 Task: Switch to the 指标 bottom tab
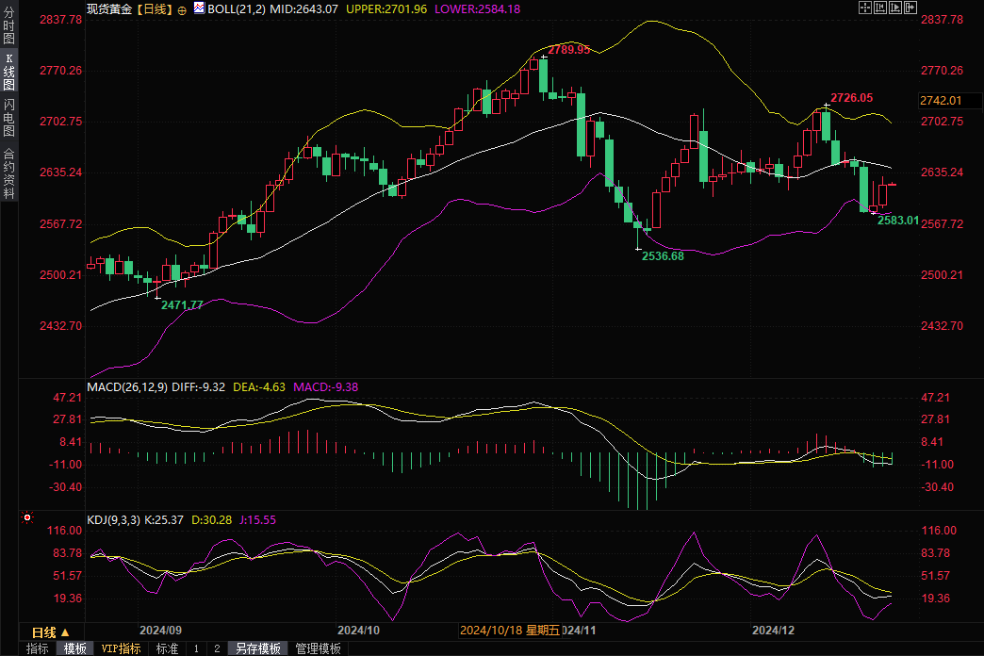click(x=38, y=648)
